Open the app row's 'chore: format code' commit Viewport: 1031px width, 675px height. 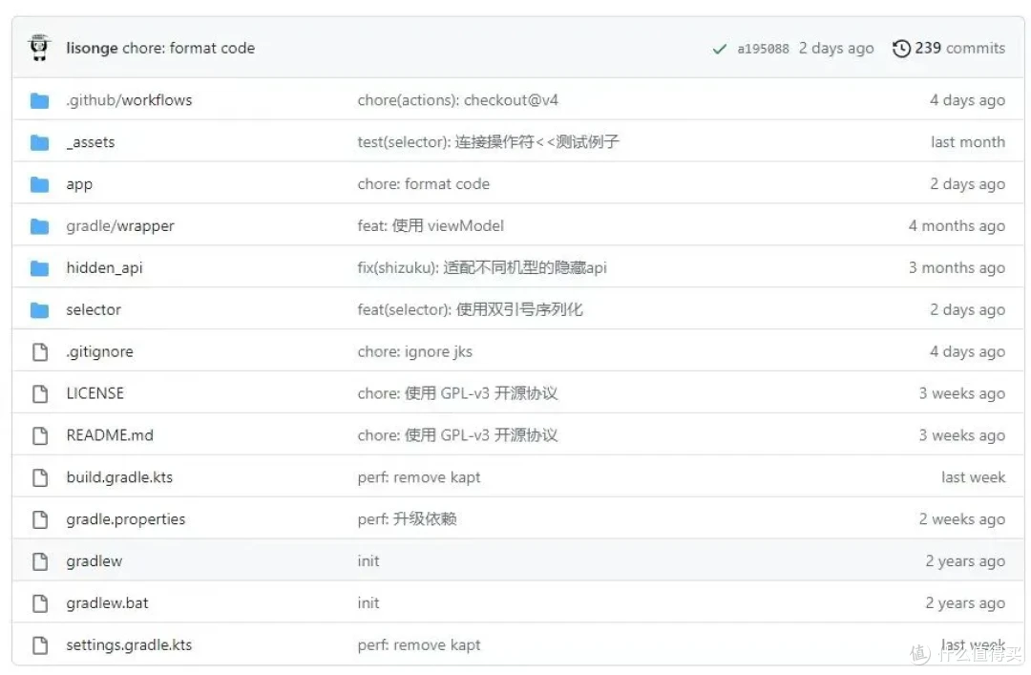[424, 184]
